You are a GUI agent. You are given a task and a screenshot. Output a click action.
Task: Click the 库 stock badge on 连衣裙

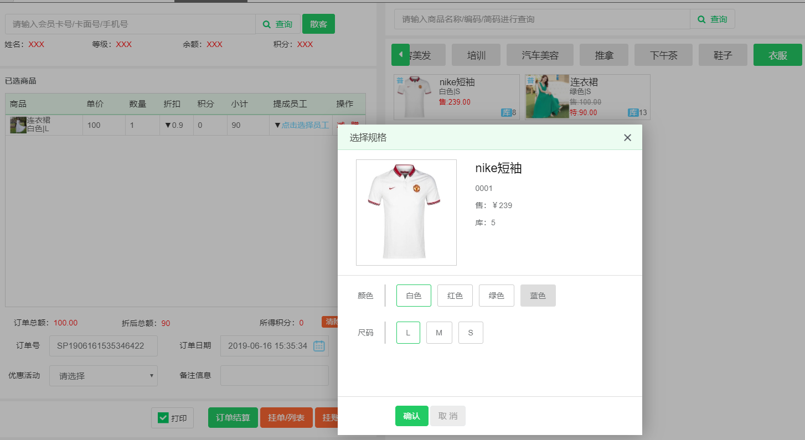633,113
